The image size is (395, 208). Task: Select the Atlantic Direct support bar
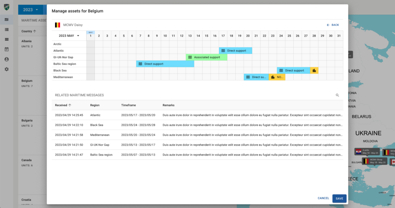tap(235, 51)
